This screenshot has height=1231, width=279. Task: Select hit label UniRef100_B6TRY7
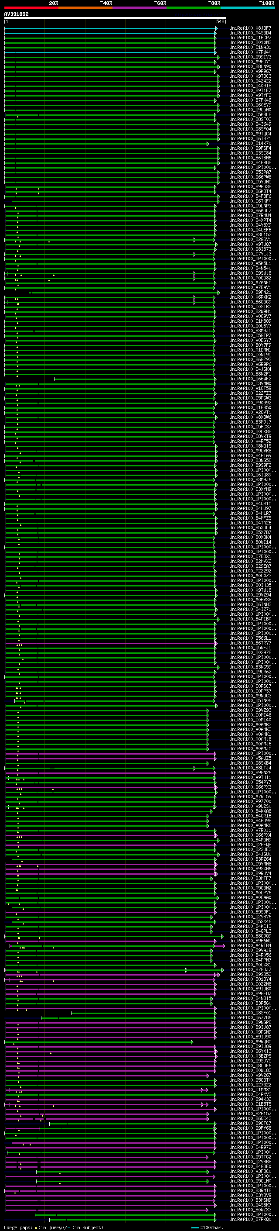[250, 643]
